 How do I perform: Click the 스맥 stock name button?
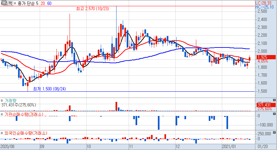tap(9, 3)
